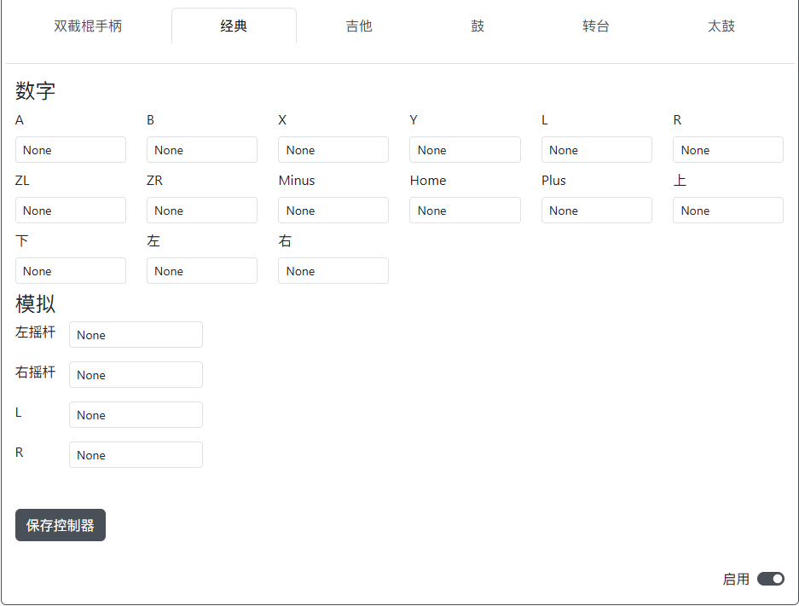Click the Home button mapping field
The width and height of the screenshot is (799, 606).
pyautogui.click(x=465, y=210)
